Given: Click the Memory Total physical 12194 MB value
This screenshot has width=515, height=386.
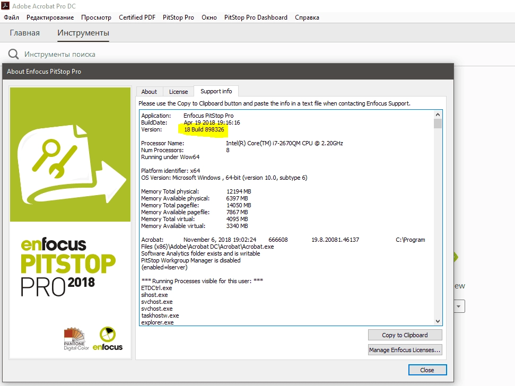Looking at the screenshot, I should (x=239, y=191).
